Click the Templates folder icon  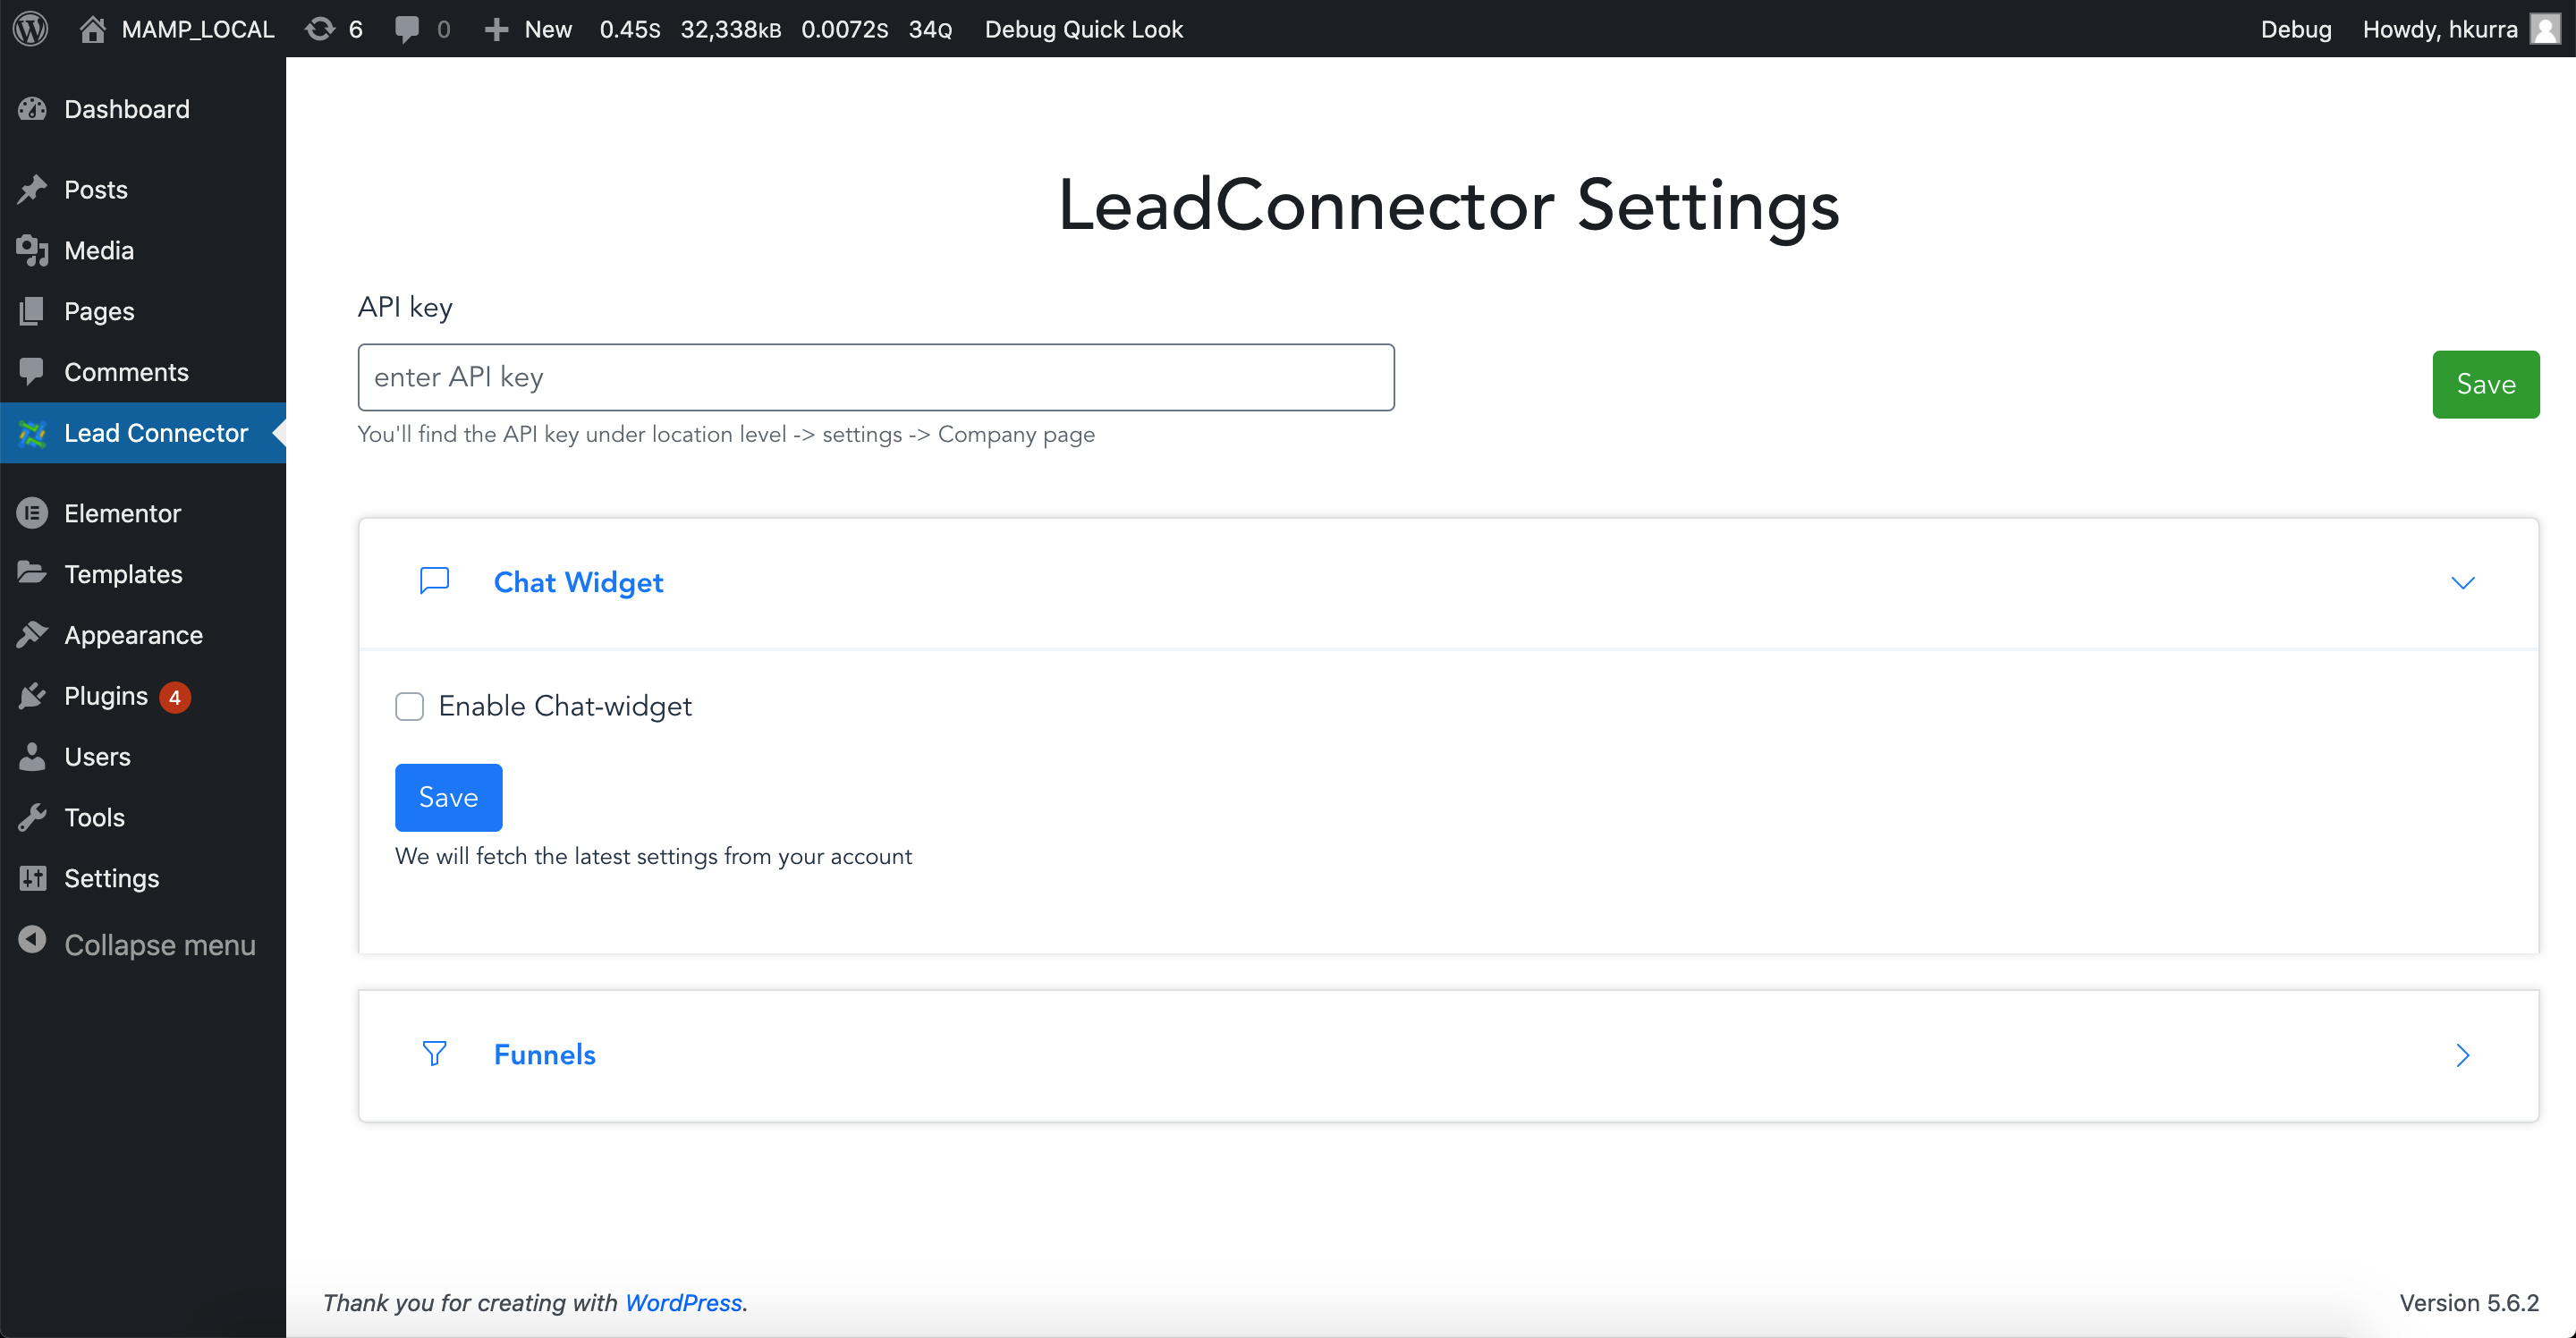[32, 574]
